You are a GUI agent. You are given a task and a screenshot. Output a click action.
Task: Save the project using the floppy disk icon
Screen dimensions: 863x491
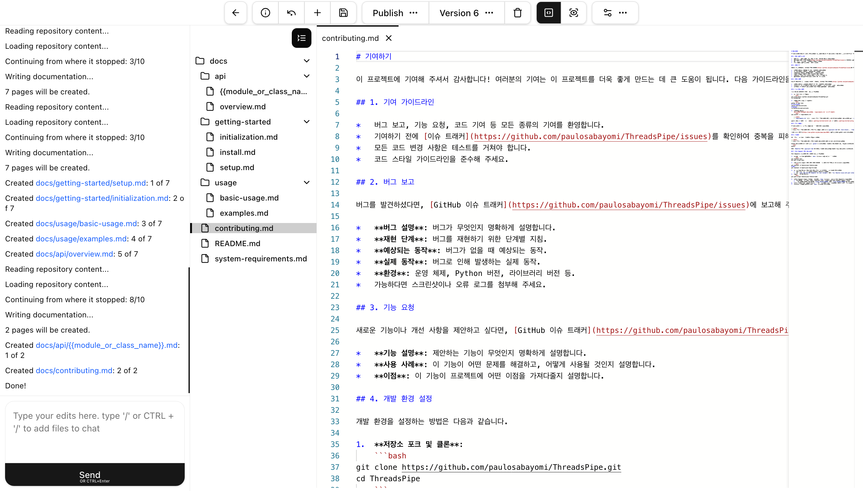[x=343, y=12]
